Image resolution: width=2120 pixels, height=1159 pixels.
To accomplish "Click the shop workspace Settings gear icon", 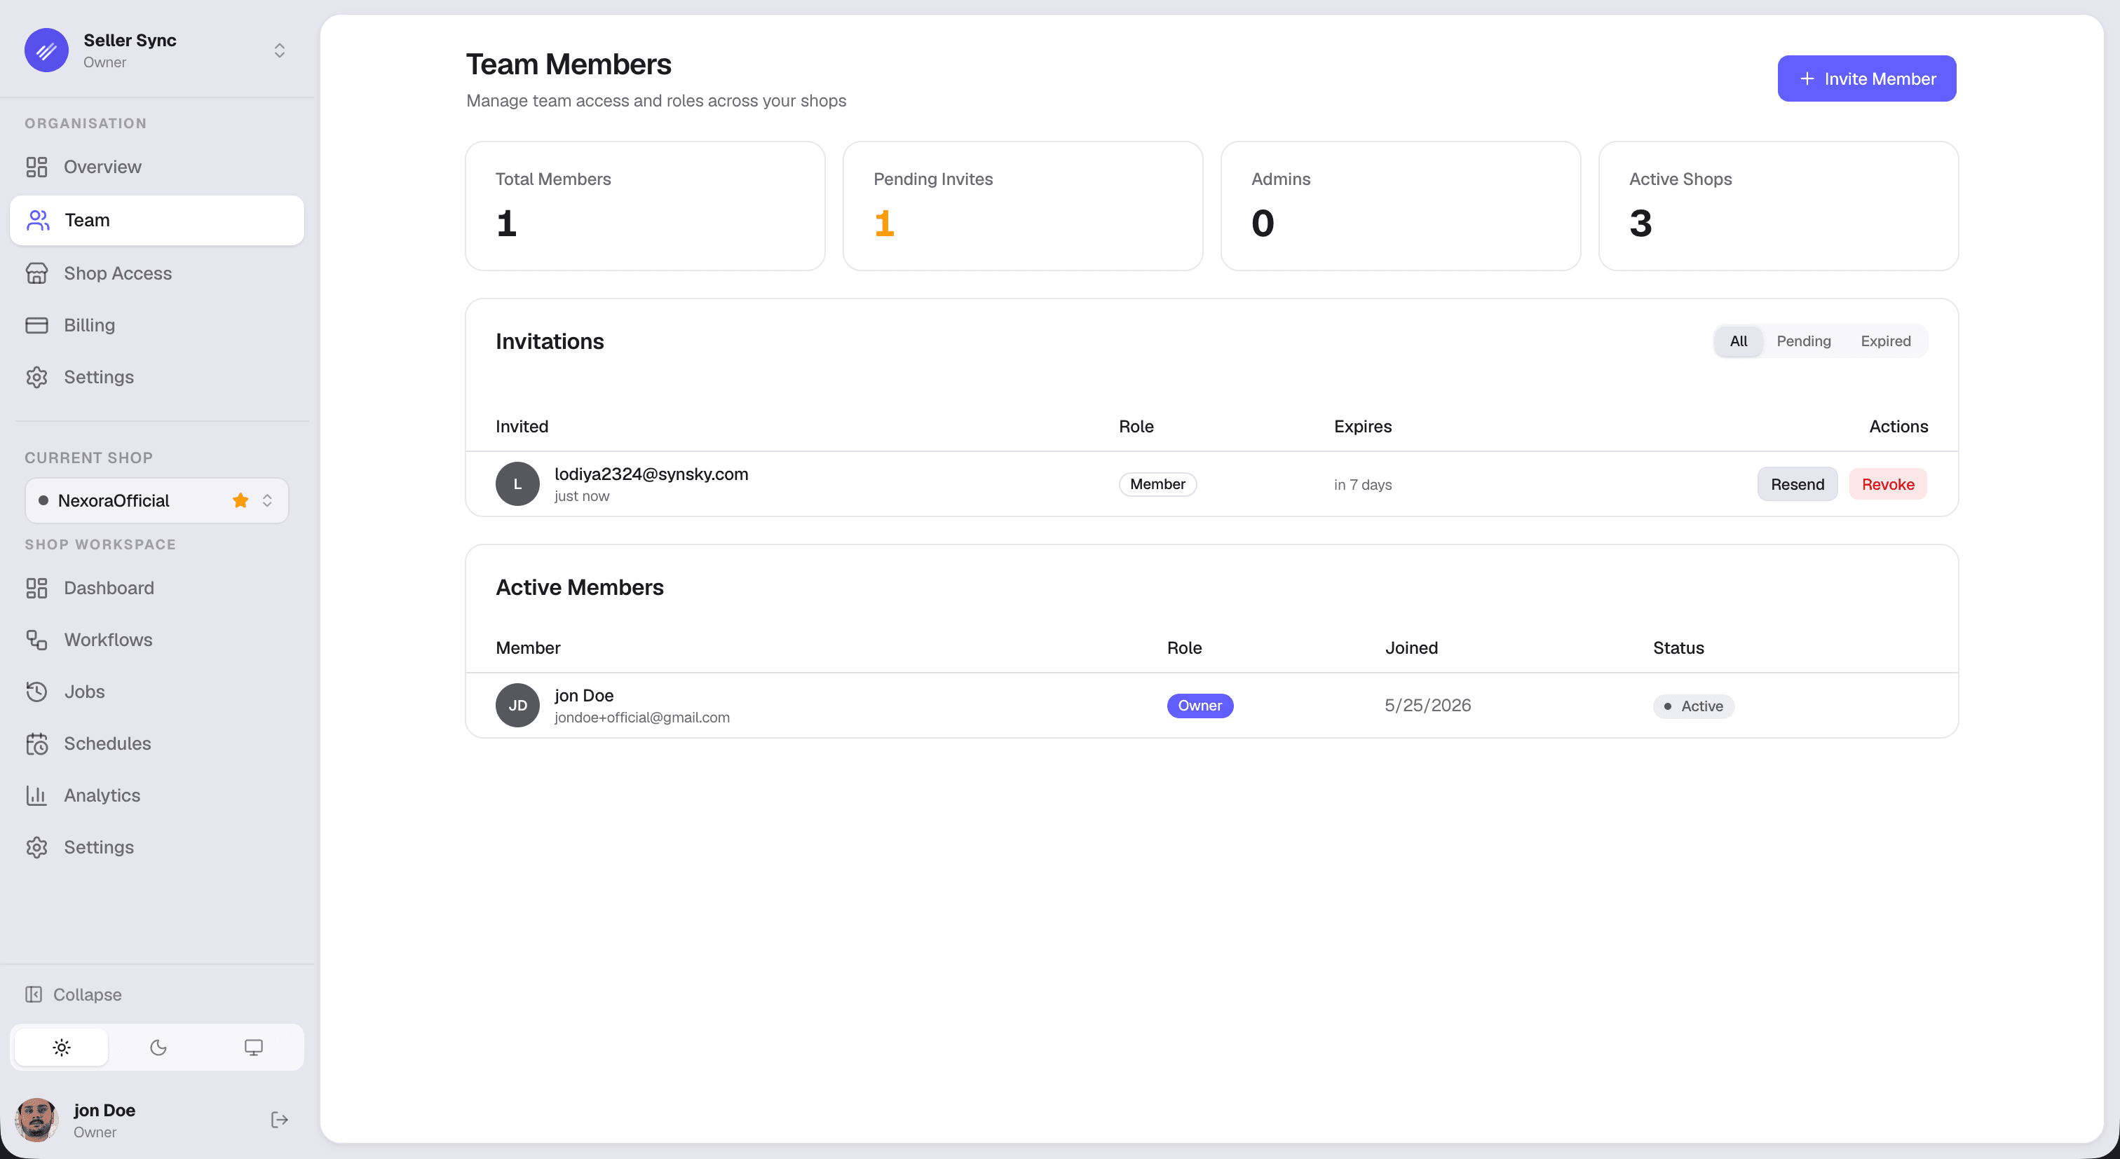I will pyautogui.click(x=36, y=847).
